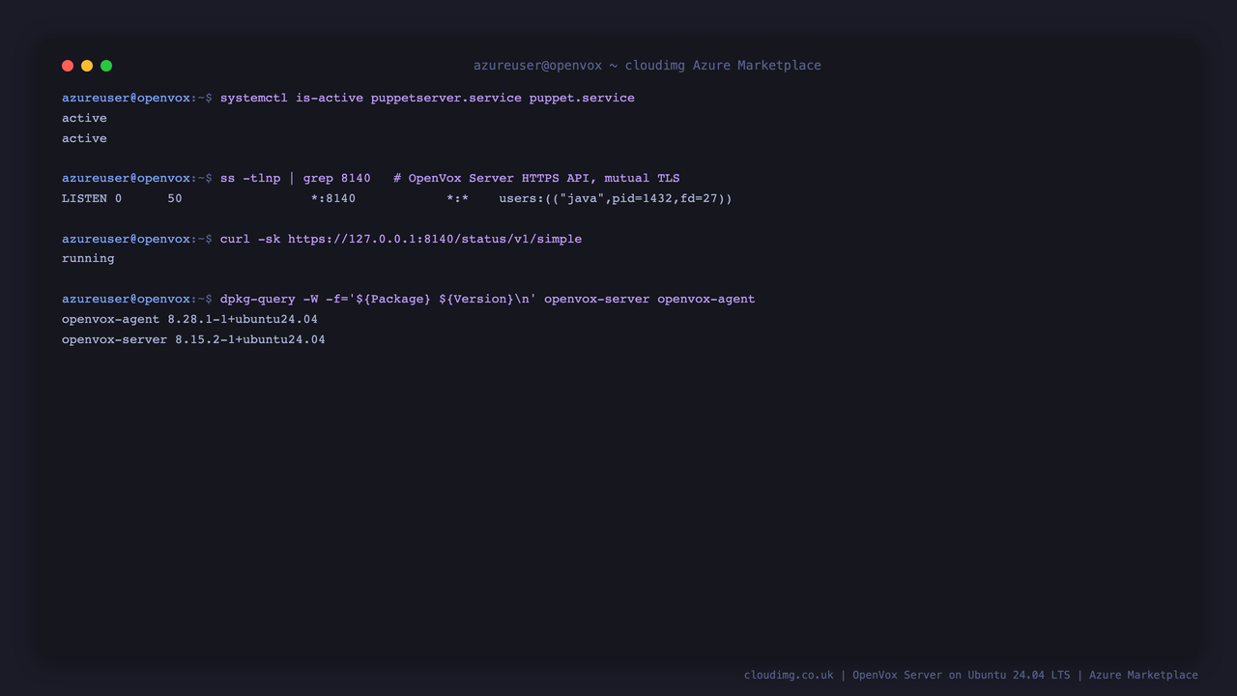Click the '*:8140' listening address
Image resolution: width=1237 pixels, height=696 pixels.
pos(332,198)
